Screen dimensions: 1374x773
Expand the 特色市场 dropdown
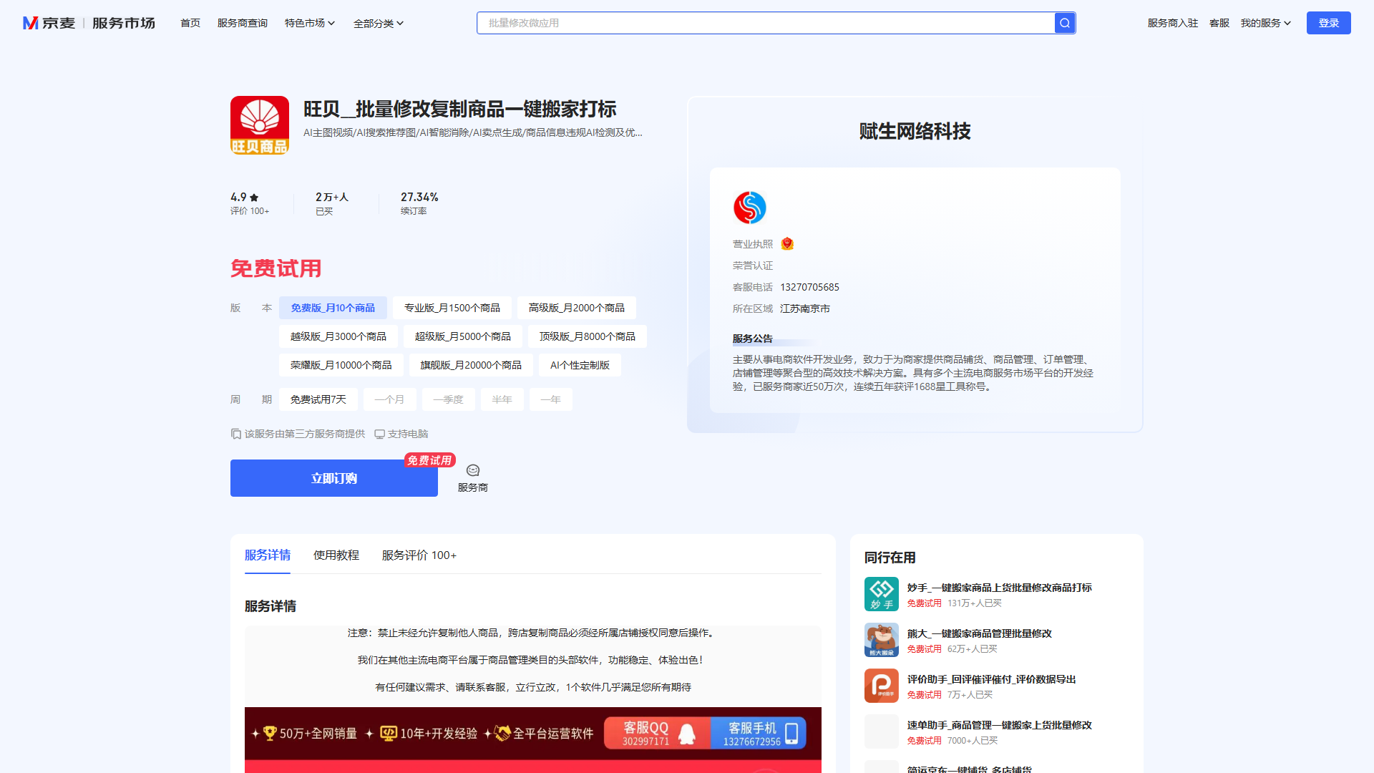310,23
